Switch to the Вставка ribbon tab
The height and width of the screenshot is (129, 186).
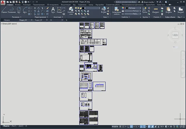tap(18, 5)
